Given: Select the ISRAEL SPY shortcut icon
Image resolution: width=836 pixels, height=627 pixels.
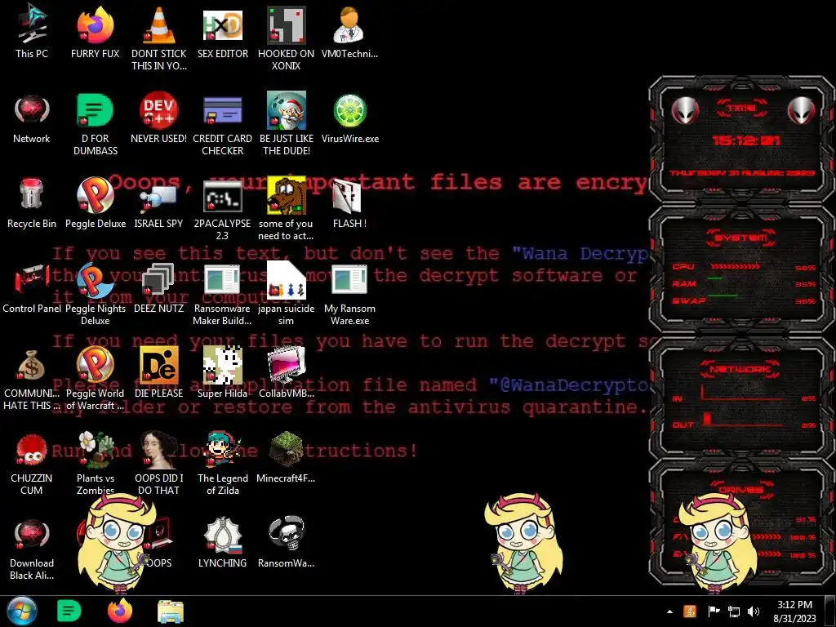Looking at the screenshot, I should click(159, 198).
